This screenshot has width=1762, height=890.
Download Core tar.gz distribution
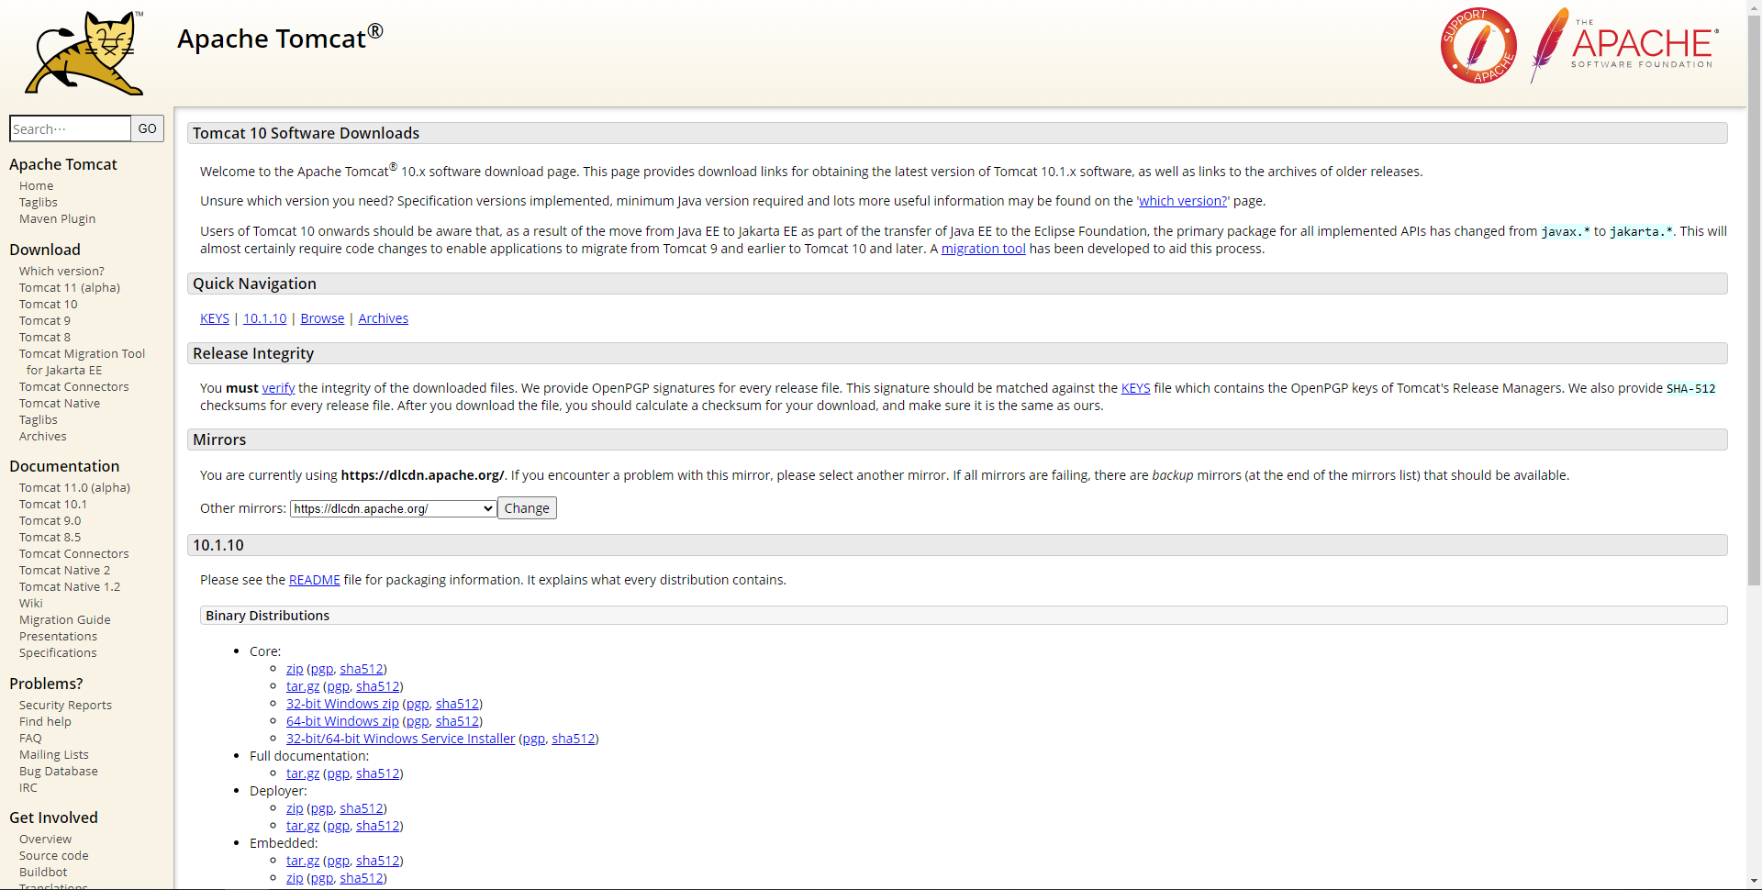coord(303,686)
